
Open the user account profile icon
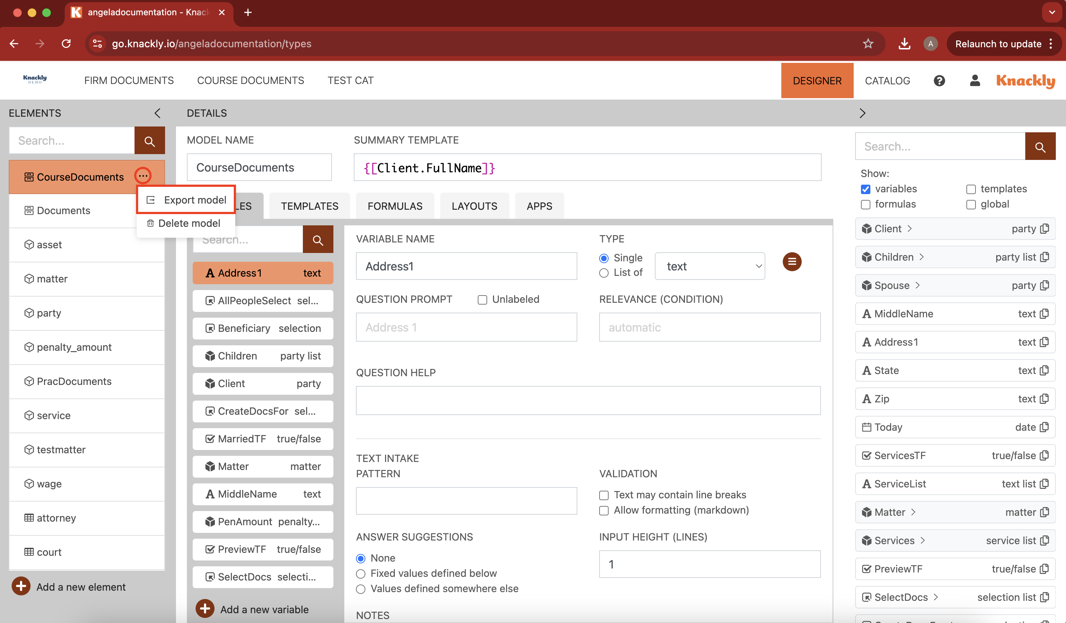(x=975, y=80)
